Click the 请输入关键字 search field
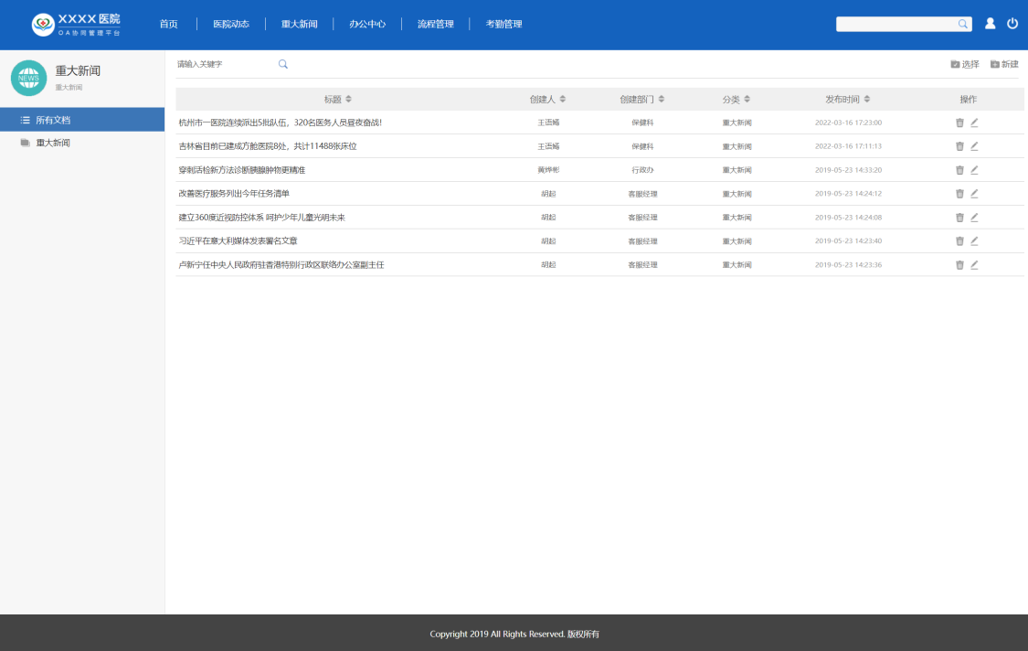The image size is (1028, 651). [x=224, y=64]
